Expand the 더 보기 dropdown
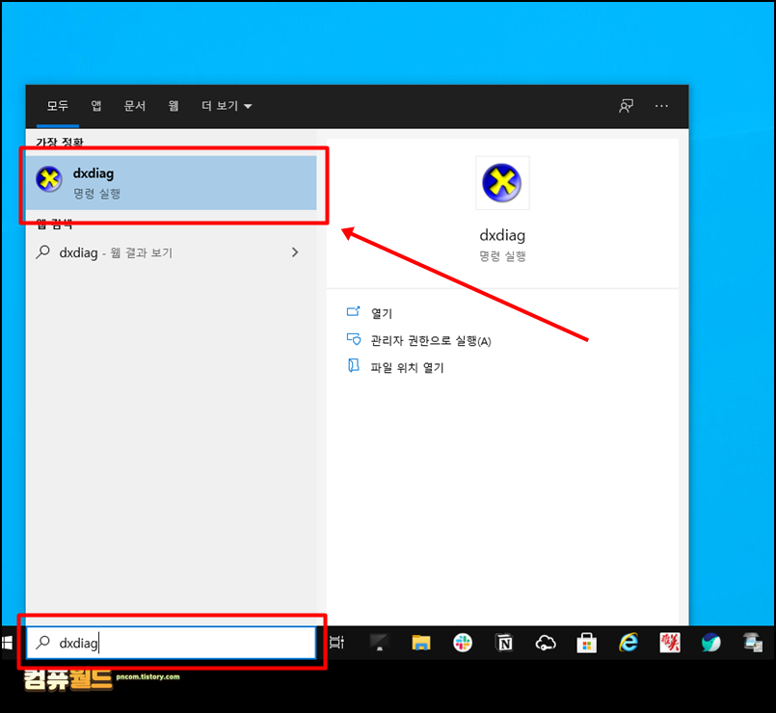This screenshot has height=713, width=776. 227,105
